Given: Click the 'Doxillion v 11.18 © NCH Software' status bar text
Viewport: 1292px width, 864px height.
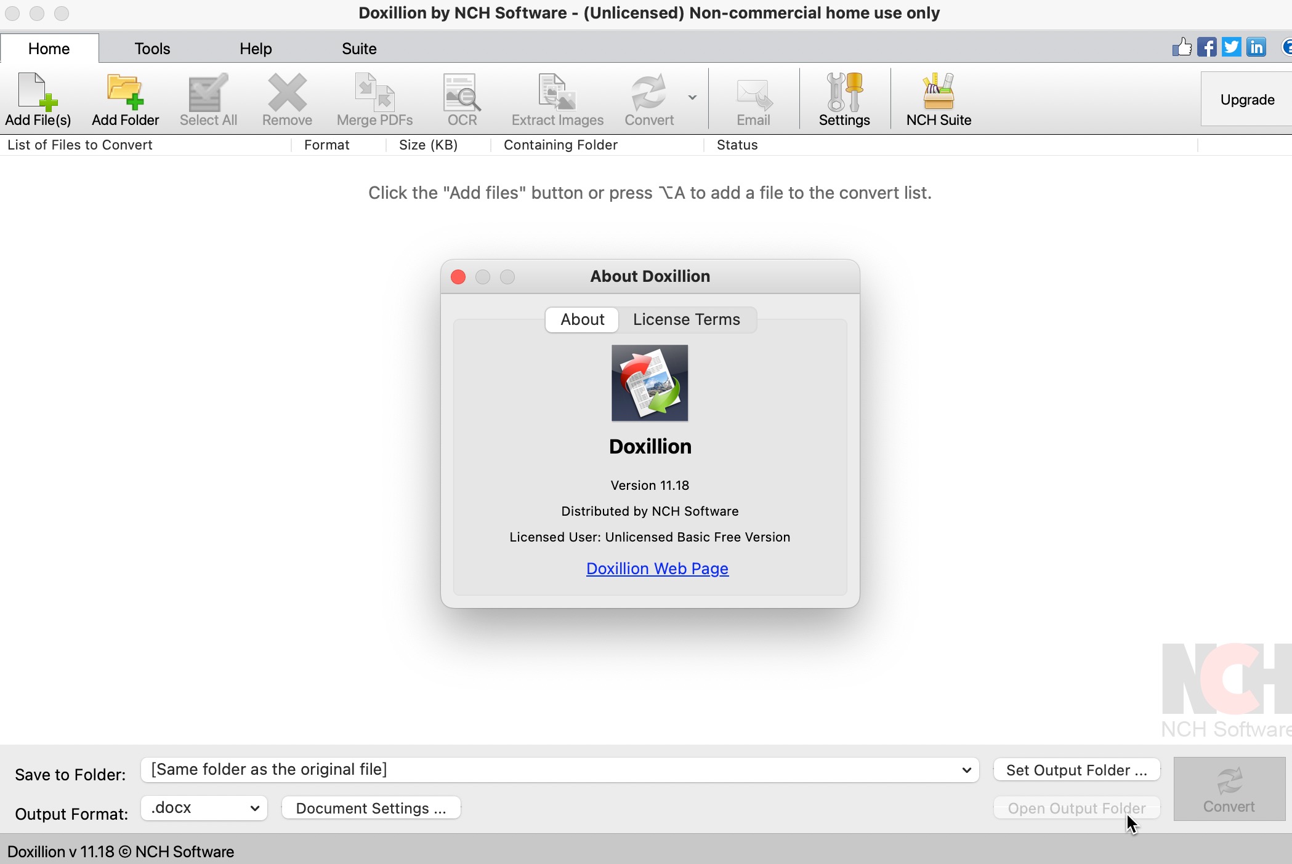Looking at the screenshot, I should click(121, 852).
